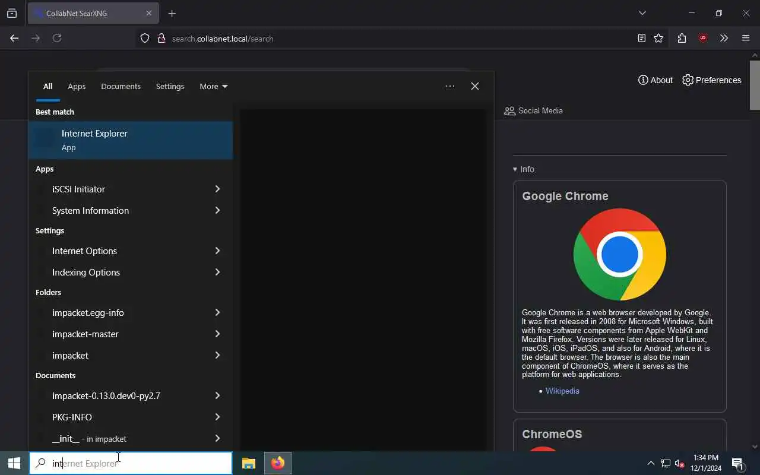Click the page vertical scrollbar
The height and width of the screenshot is (475, 760).
755,85
